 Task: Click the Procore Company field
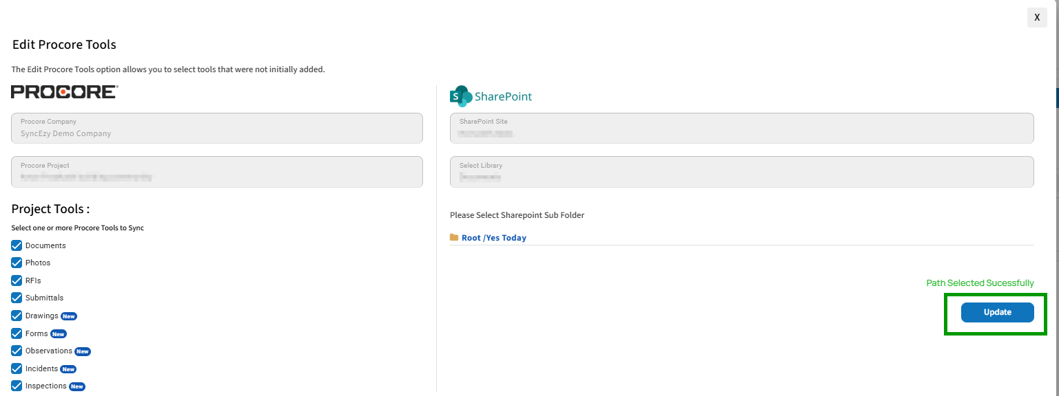pos(217,128)
